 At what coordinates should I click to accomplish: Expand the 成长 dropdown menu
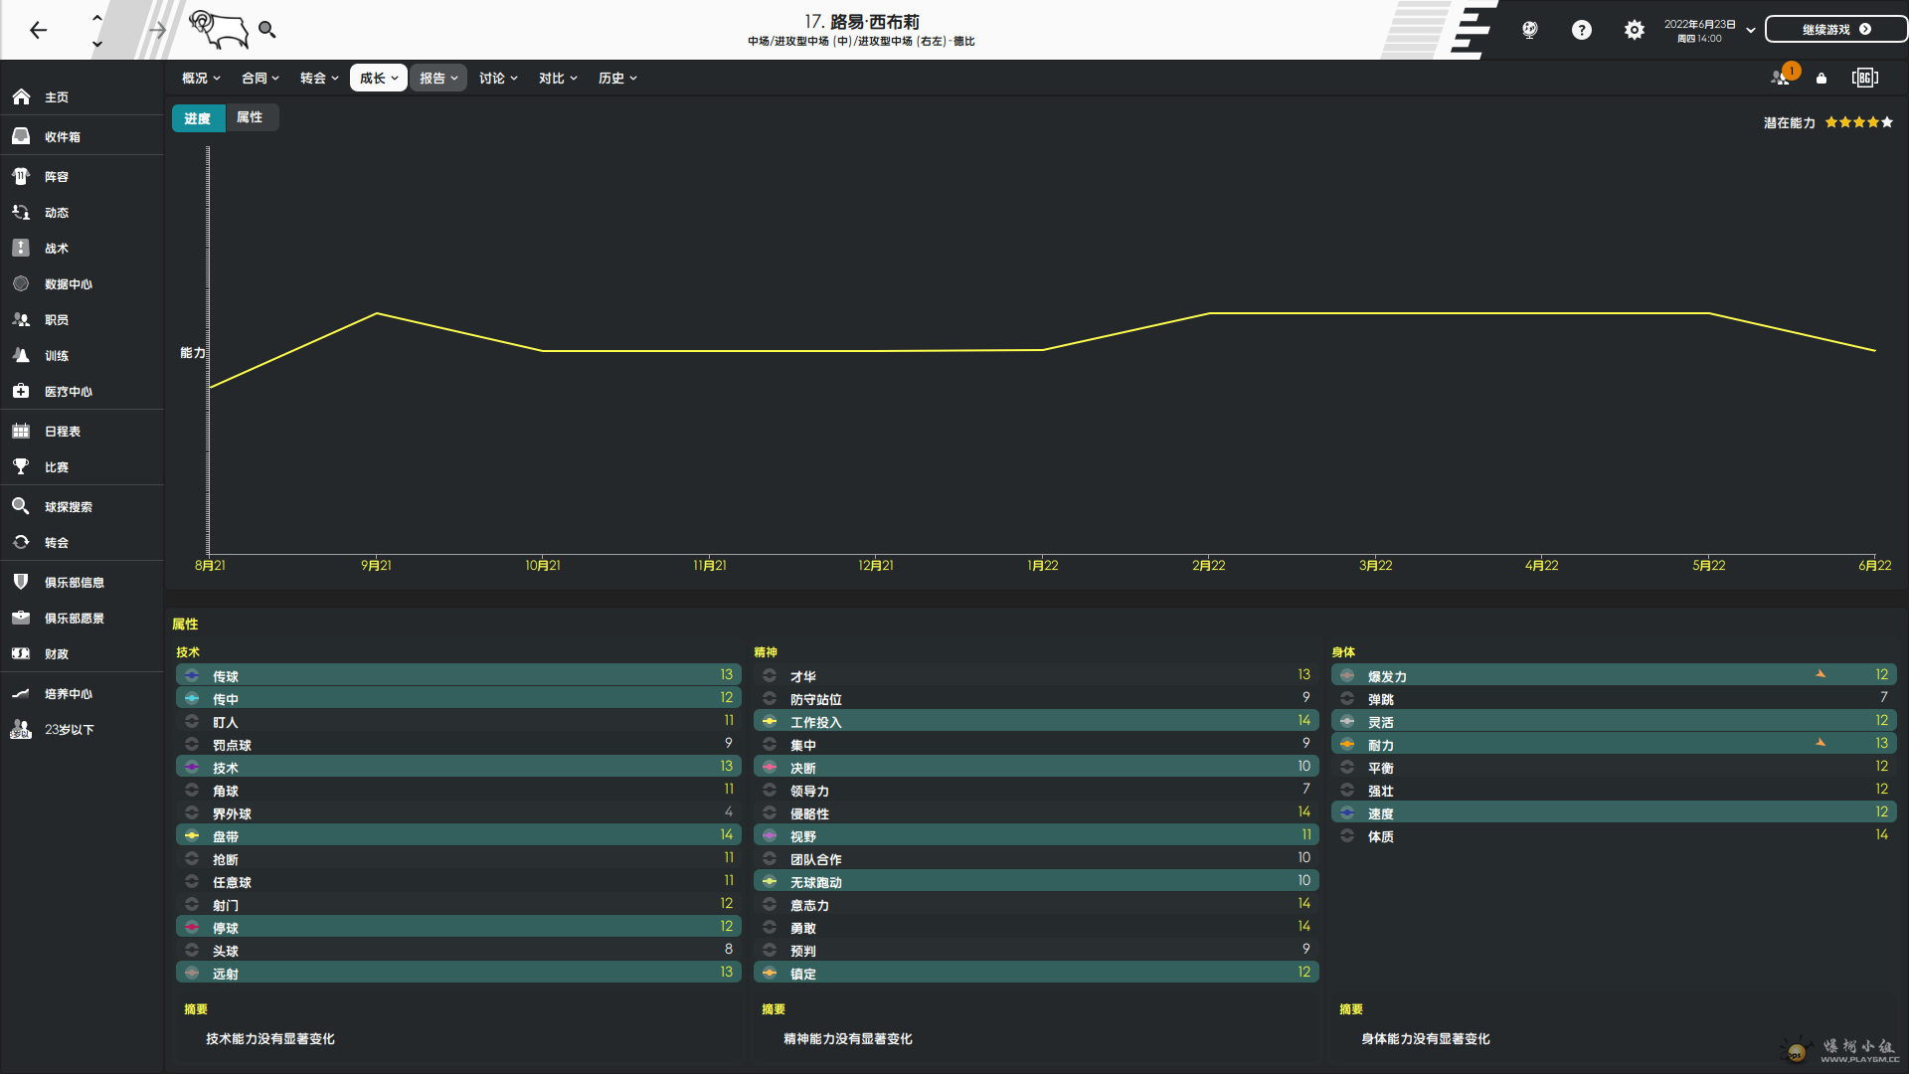(x=378, y=79)
